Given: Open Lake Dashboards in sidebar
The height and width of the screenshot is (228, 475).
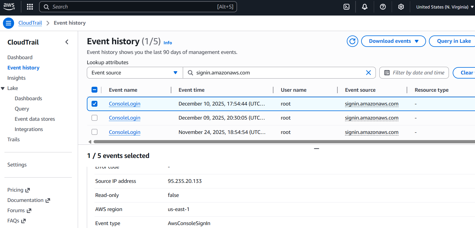Looking at the screenshot, I should pyautogui.click(x=28, y=98).
